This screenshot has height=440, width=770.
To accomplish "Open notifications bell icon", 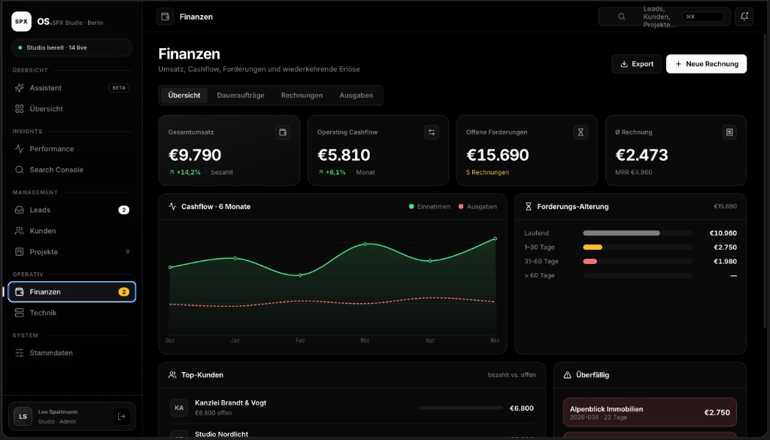I will tap(744, 17).
